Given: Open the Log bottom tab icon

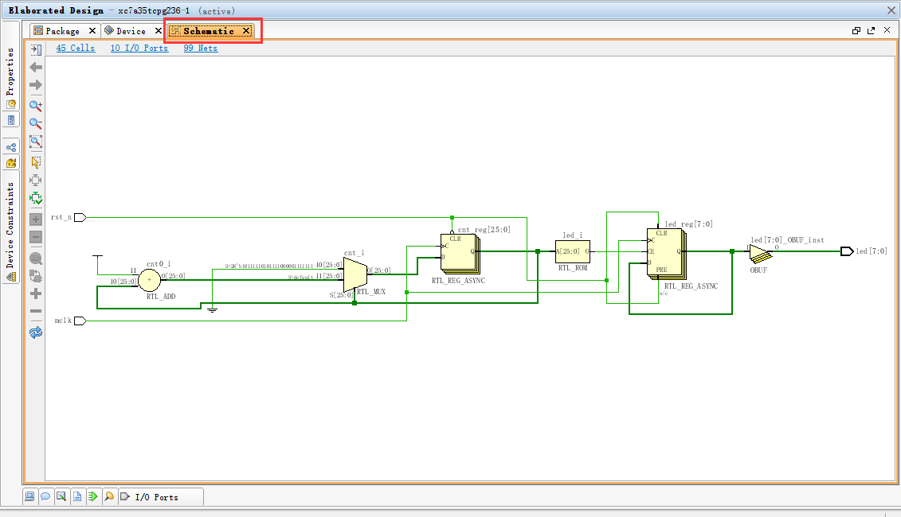Looking at the screenshot, I should [x=61, y=496].
